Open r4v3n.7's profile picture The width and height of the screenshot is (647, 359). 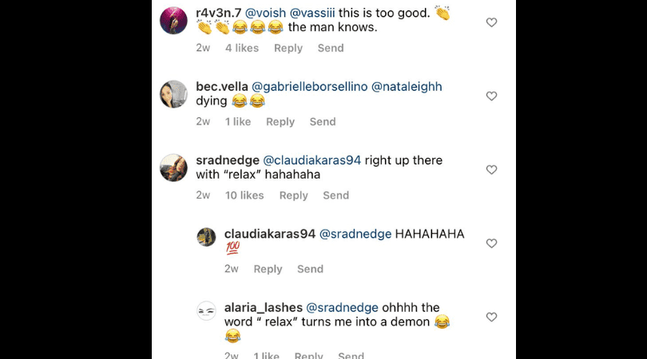pyautogui.click(x=173, y=20)
